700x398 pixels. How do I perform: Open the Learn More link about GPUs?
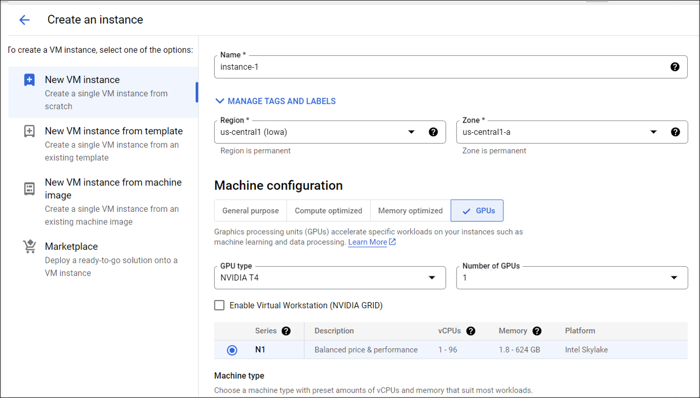click(x=368, y=242)
